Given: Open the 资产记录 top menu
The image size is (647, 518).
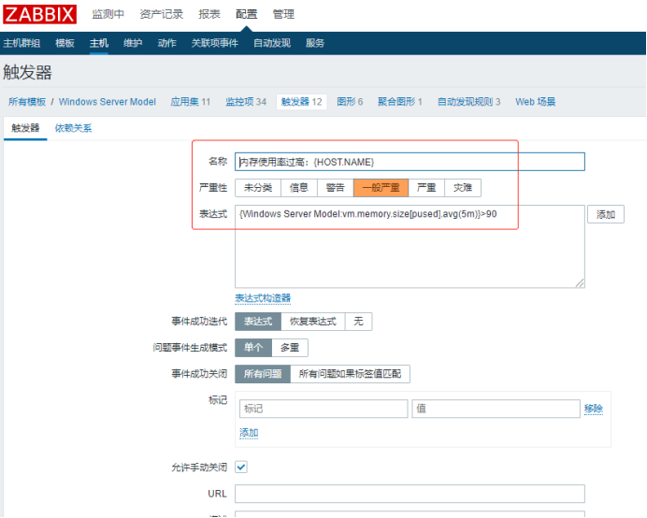Looking at the screenshot, I should pos(162,14).
